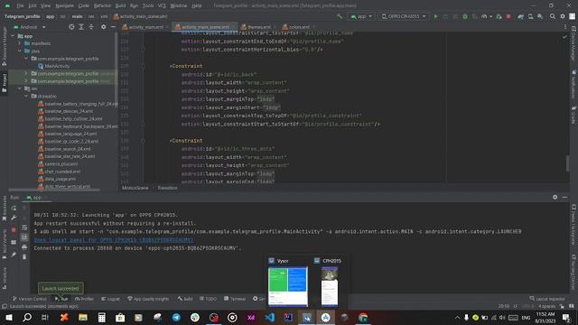The image size is (578, 325).
Task: Select camera_plus.xml in drawable folder
Action: pyautogui.click(x=58, y=164)
